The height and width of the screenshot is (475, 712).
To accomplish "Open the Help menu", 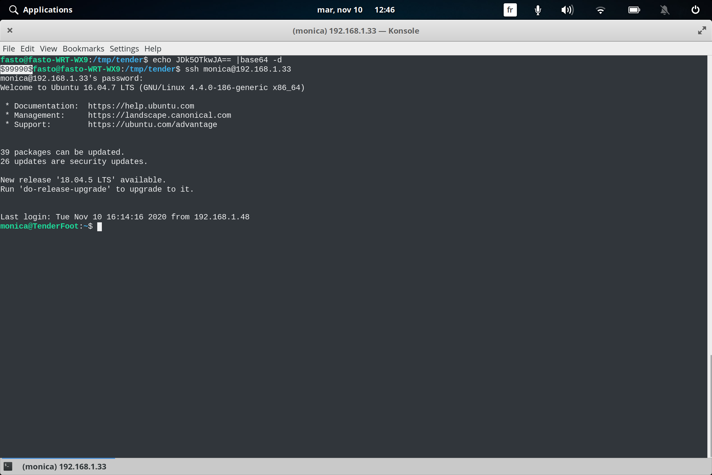I will [153, 48].
